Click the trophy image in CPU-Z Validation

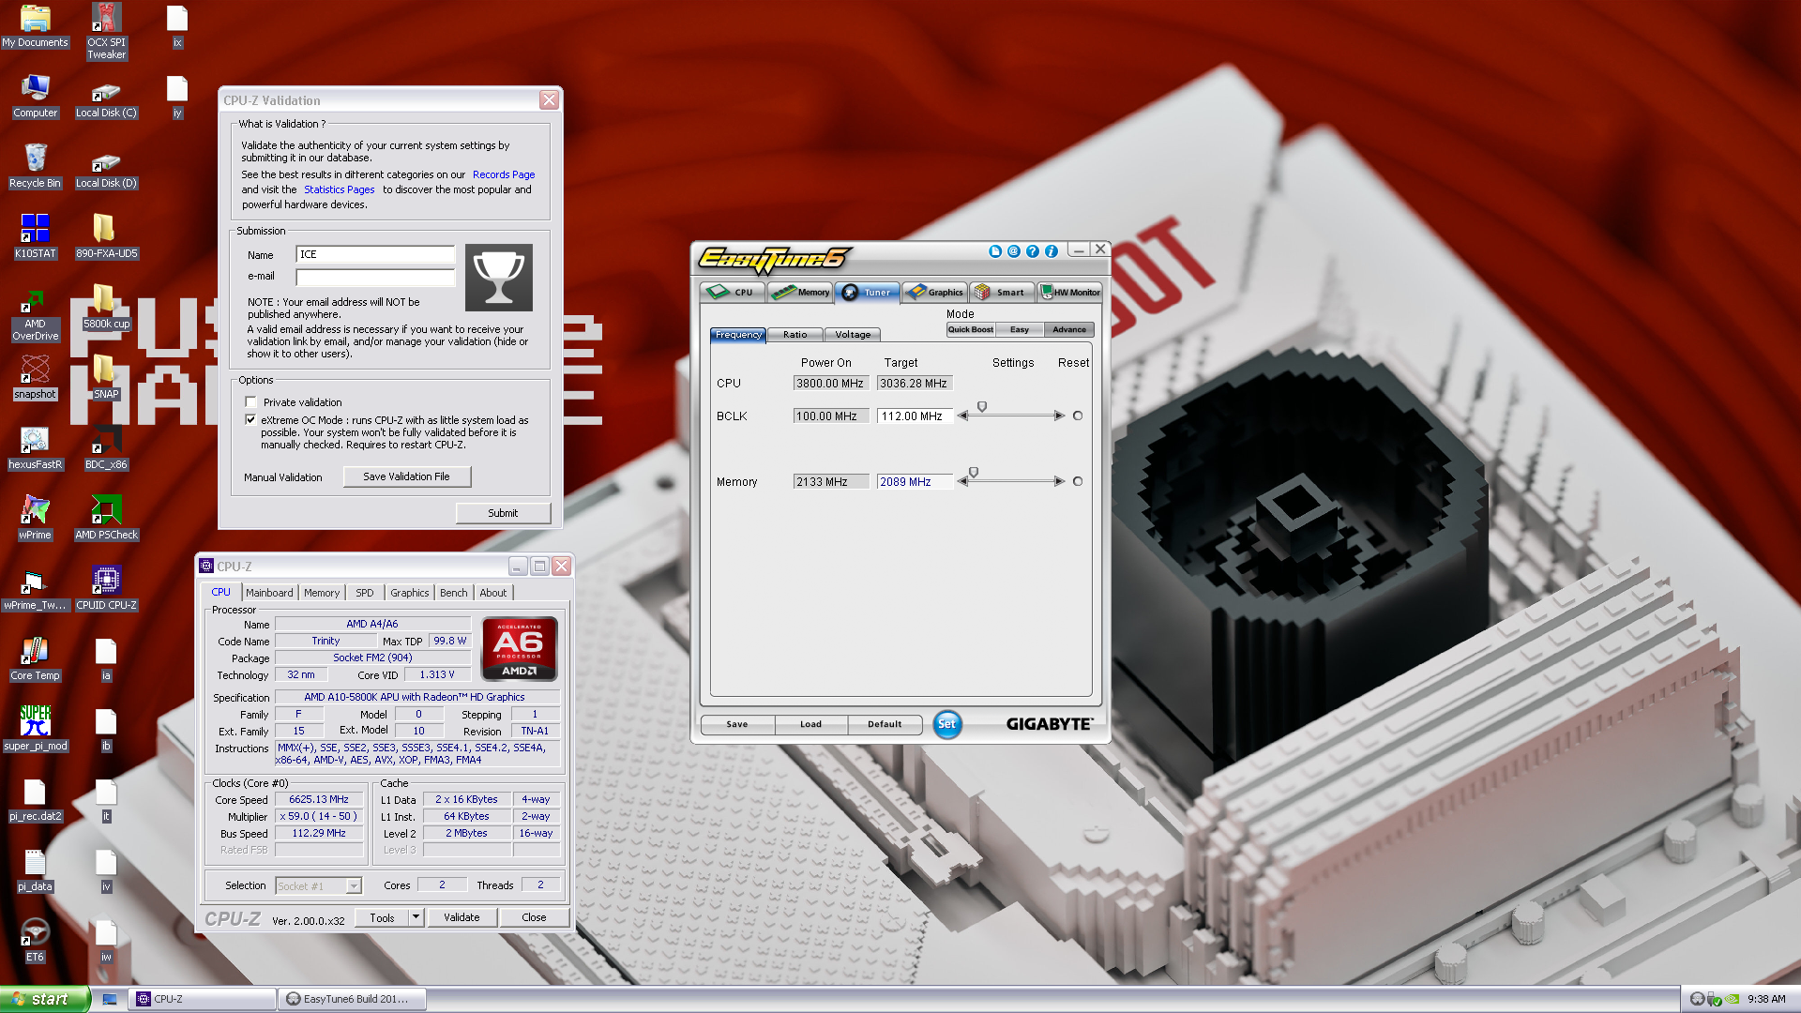click(498, 278)
